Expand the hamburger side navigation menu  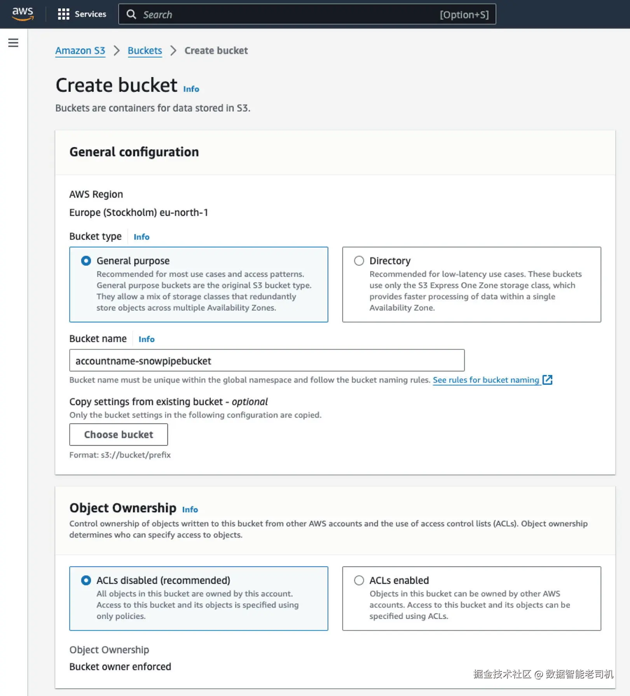pyautogui.click(x=13, y=43)
